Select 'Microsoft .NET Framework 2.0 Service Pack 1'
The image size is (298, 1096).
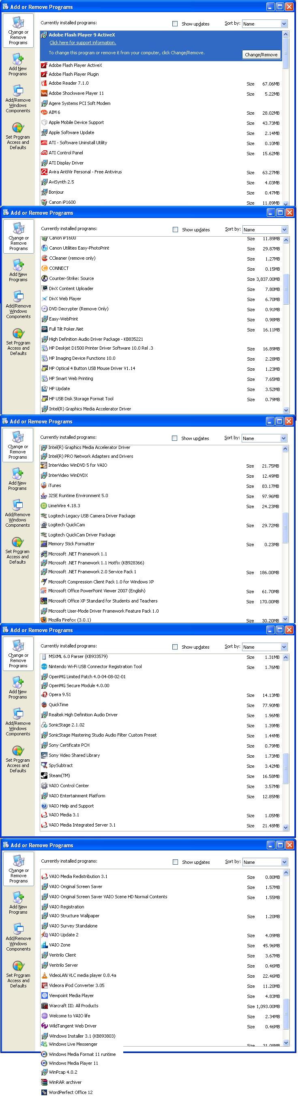tap(161, 572)
